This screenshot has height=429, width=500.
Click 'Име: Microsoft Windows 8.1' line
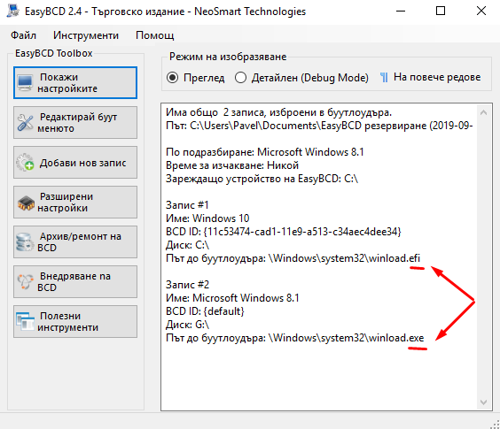coord(232,298)
